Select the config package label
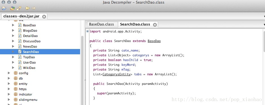Image resolution: width=265 pixels, height=105 pixels. [23, 73]
